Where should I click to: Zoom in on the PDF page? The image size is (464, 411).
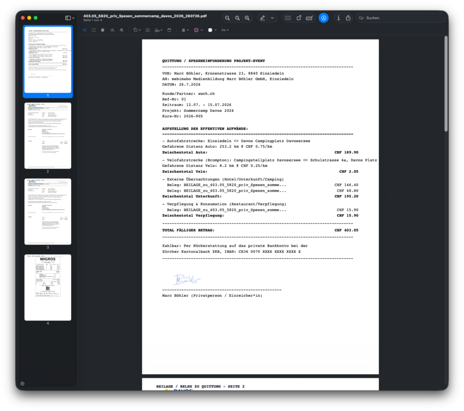pos(247,18)
